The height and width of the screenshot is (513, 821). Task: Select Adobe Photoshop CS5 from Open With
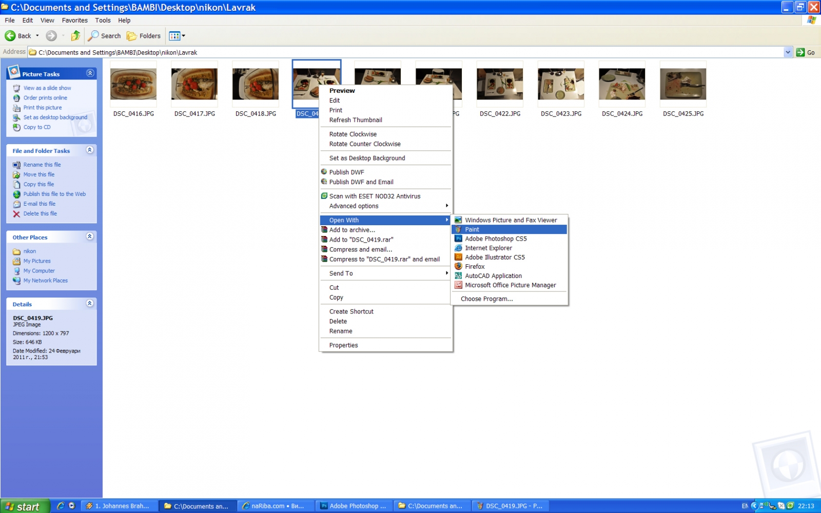(x=496, y=239)
